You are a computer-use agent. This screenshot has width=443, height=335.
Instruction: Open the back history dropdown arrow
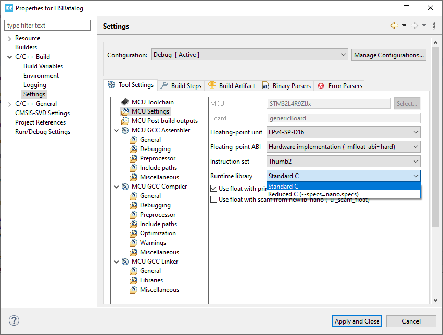coord(404,26)
